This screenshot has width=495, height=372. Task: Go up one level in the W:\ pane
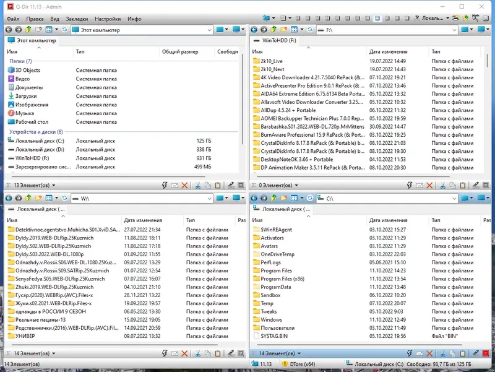tap(28, 198)
